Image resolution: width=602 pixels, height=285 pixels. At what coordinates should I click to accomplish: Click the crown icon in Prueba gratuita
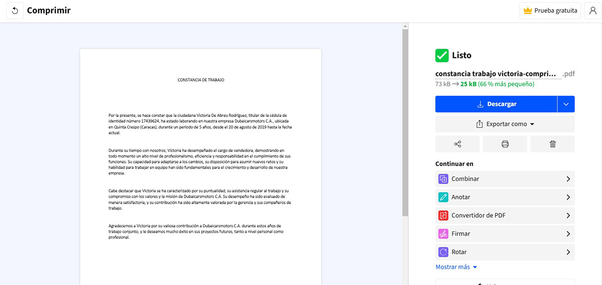click(x=527, y=11)
